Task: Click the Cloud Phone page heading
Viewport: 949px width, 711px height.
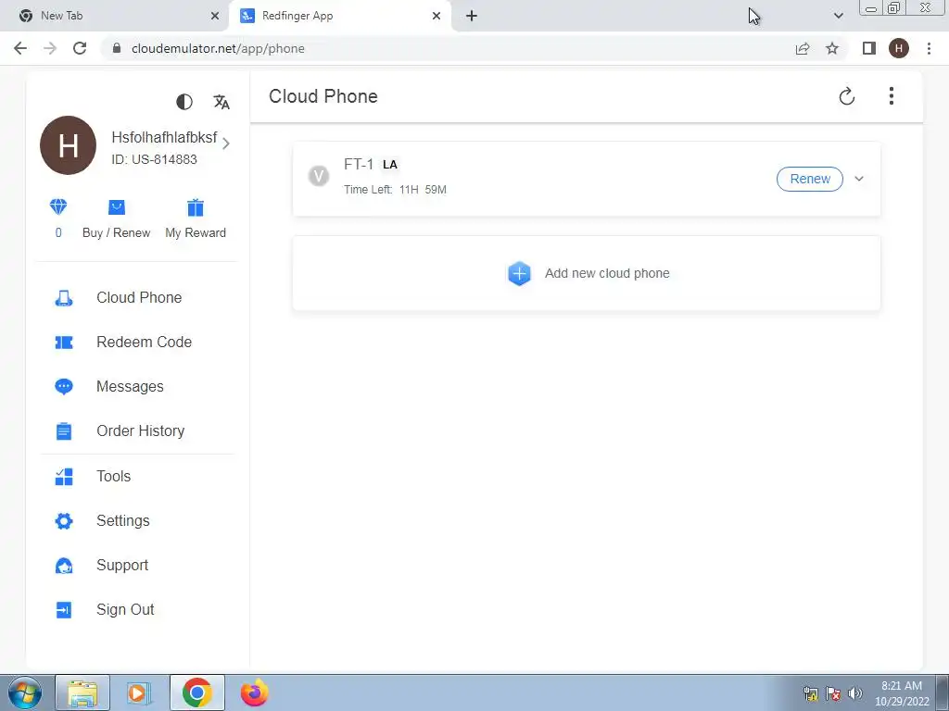Action: pyautogui.click(x=323, y=96)
